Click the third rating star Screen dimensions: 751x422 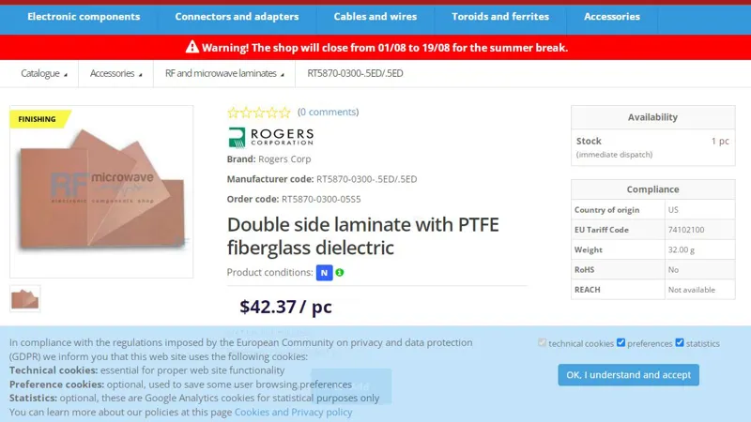259,113
